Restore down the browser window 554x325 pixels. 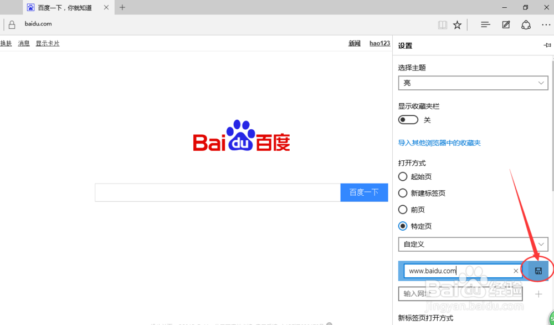525,7
